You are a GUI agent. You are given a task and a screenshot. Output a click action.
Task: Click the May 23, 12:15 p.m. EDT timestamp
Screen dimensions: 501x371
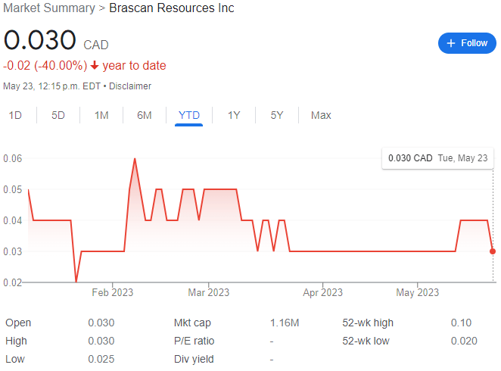click(51, 86)
